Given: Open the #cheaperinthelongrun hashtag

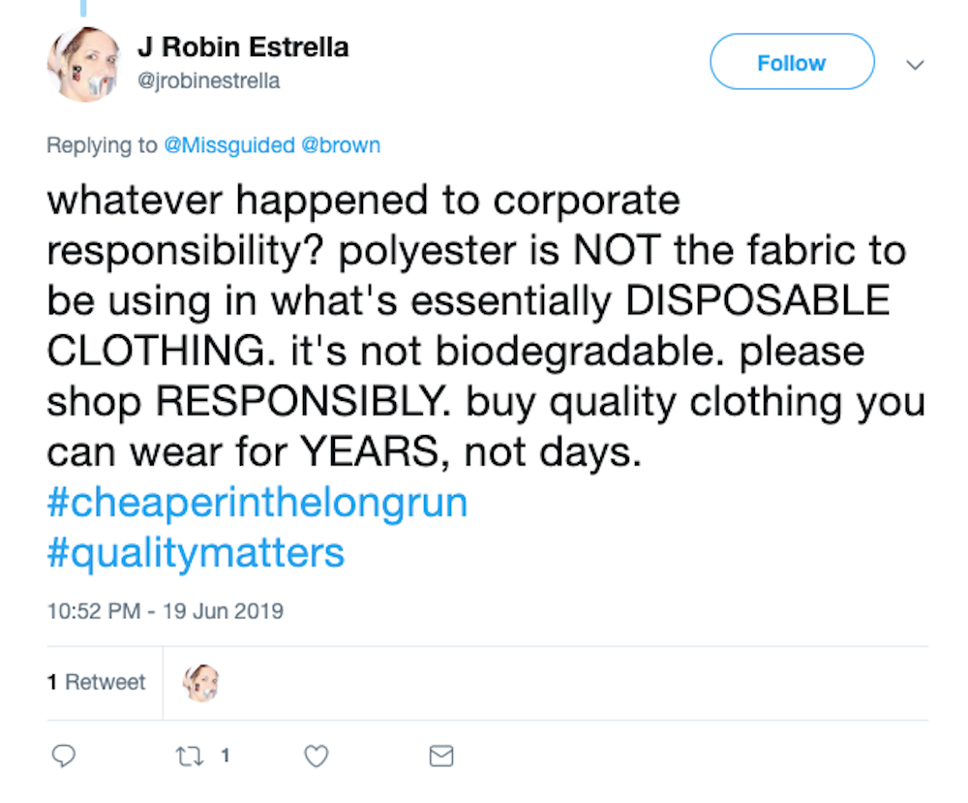Looking at the screenshot, I should 257,504.
